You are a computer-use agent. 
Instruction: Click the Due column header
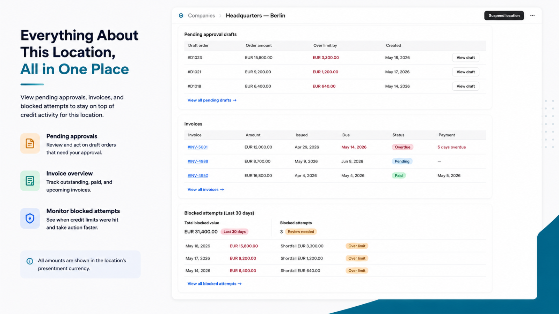[346, 135]
